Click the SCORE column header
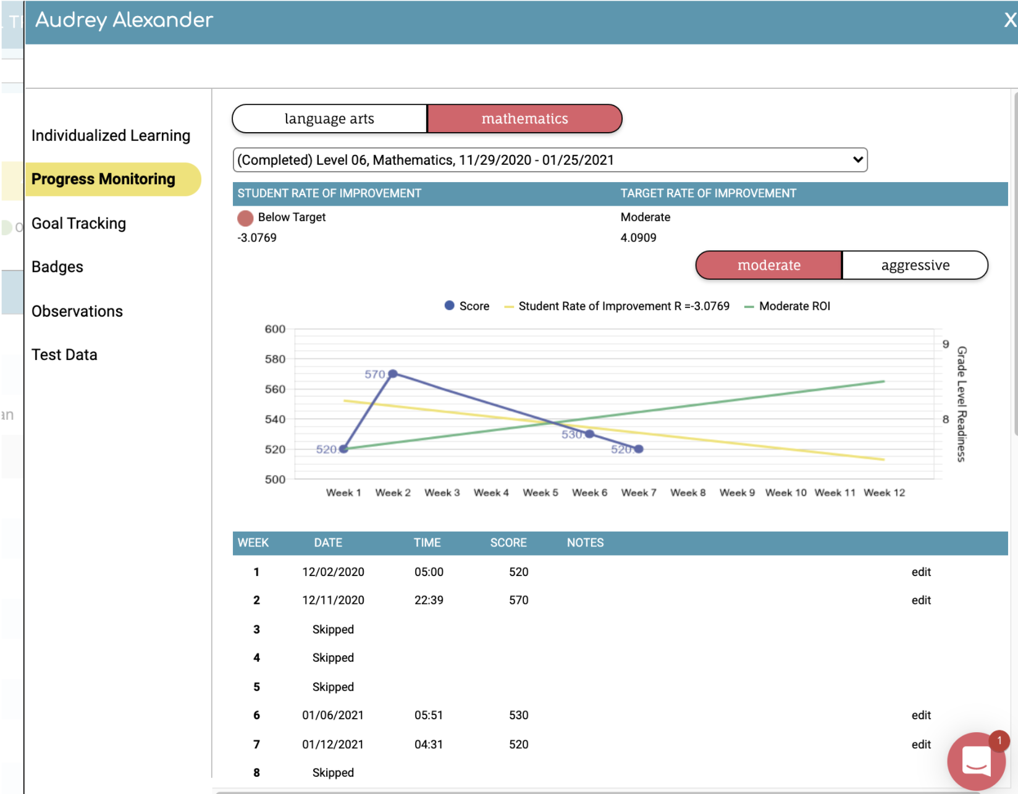Image resolution: width=1018 pixels, height=794 pixels. 508,543
